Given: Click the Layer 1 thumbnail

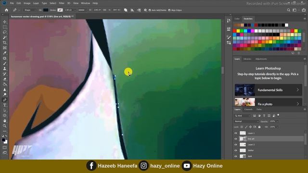Looking at the screenshot, I should click(x=243, y=133).
